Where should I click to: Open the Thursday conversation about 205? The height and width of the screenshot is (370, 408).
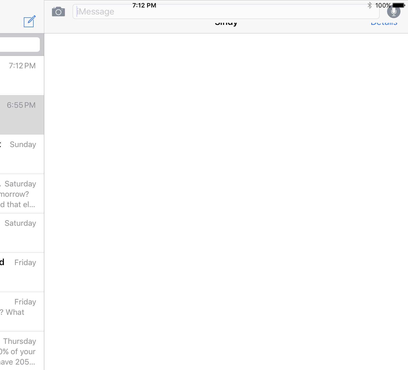tap(22, 351)
